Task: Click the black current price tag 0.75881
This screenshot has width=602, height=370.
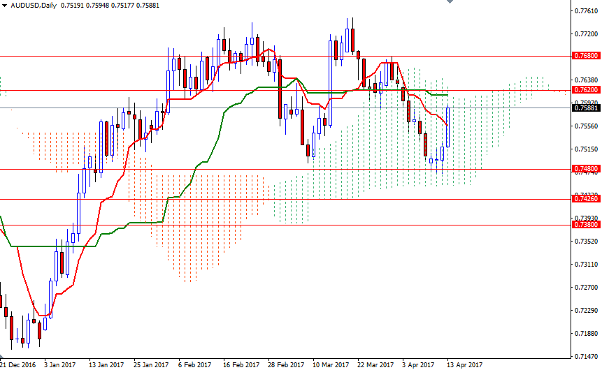Action: 585,108
